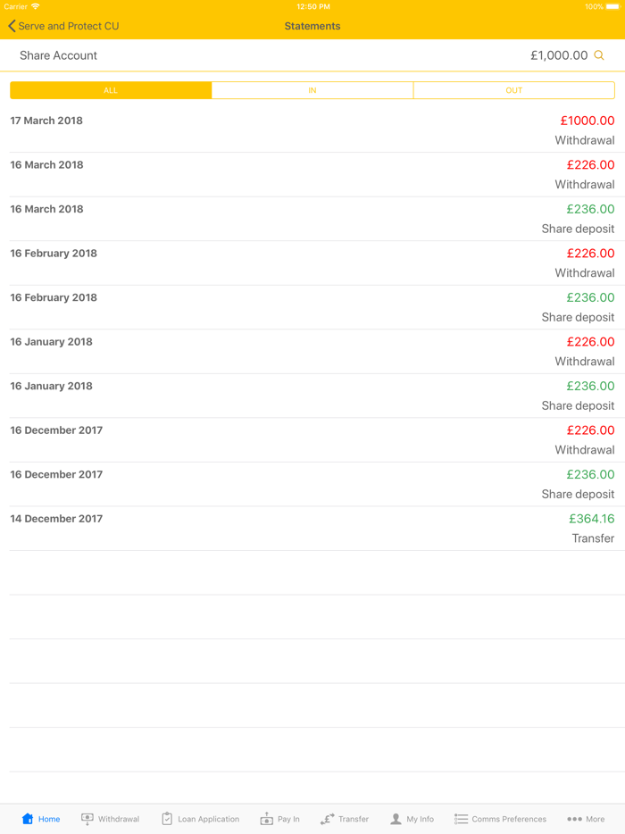Viewport: 625px width, 834px height.
Task: Tap the £364.16 transfer amount
Action: click(x=591, y=519)
